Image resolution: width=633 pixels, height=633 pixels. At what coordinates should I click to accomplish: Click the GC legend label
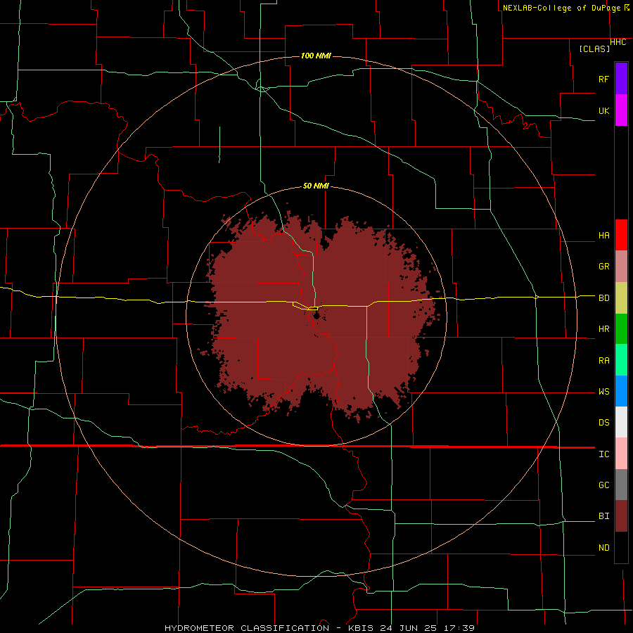coord(603,485)
